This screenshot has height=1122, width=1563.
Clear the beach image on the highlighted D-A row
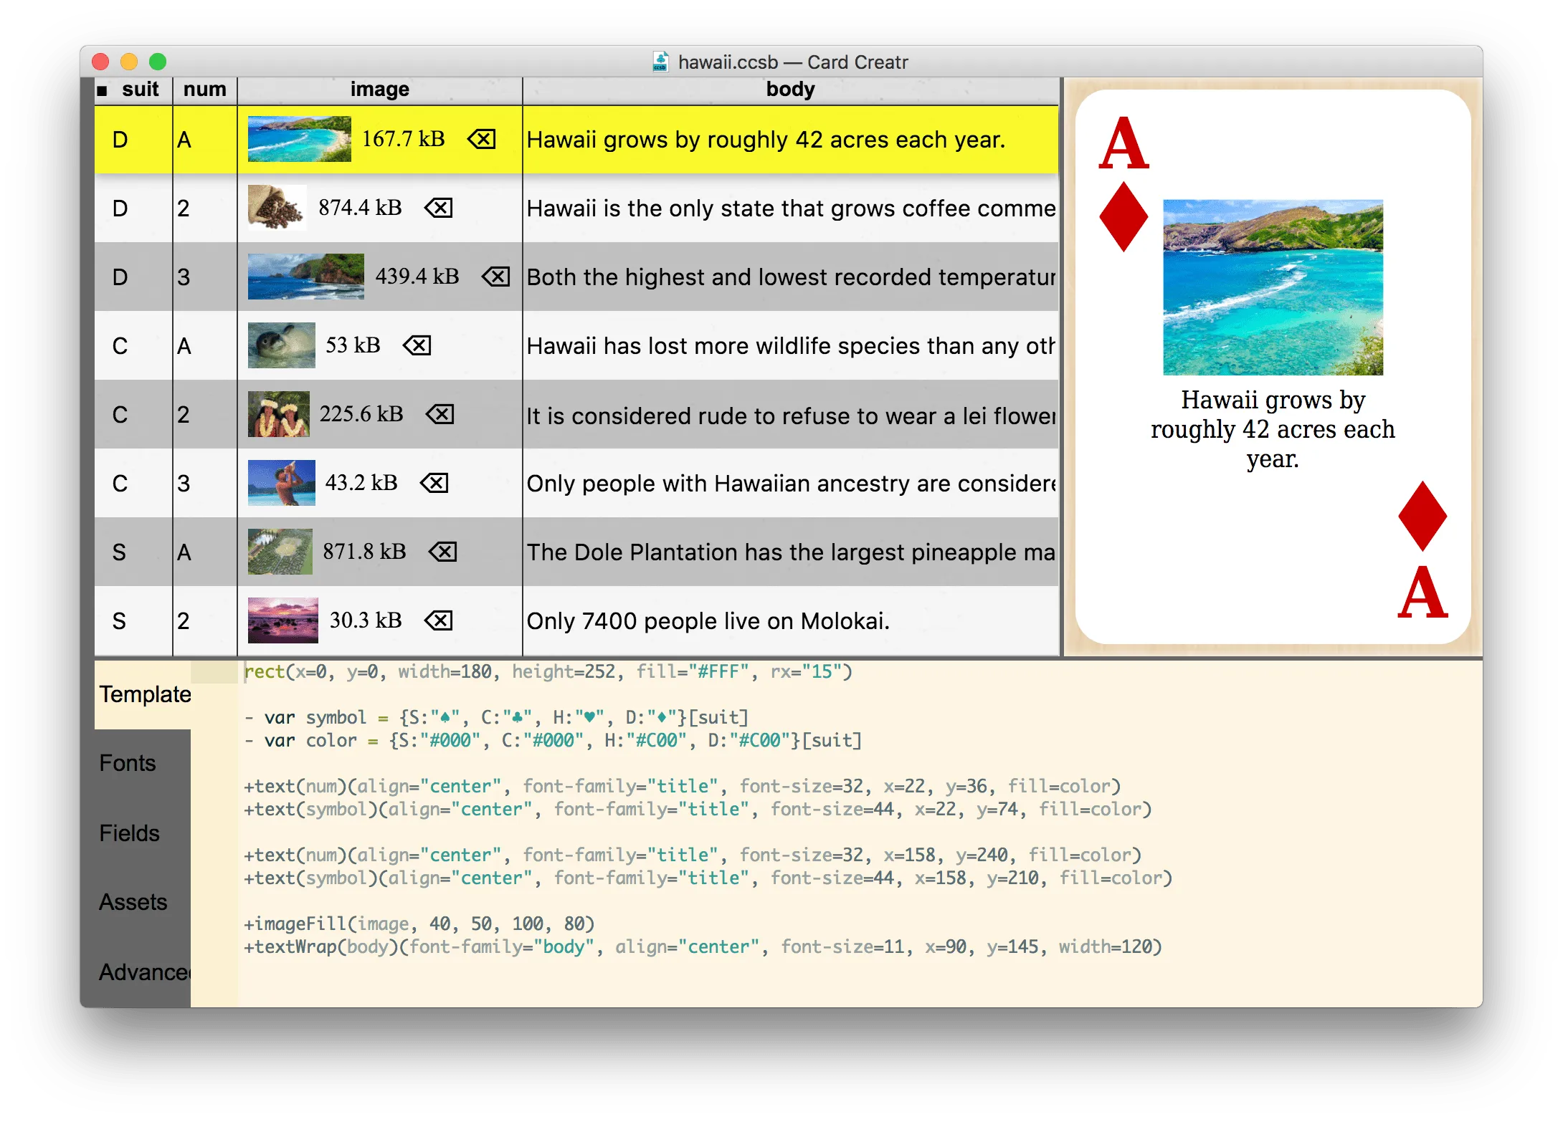point(482,140)
